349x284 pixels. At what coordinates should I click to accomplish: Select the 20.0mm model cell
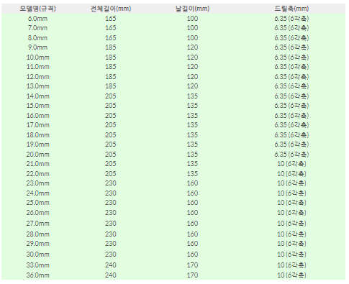pyautogui.click(x=37, y=155)
